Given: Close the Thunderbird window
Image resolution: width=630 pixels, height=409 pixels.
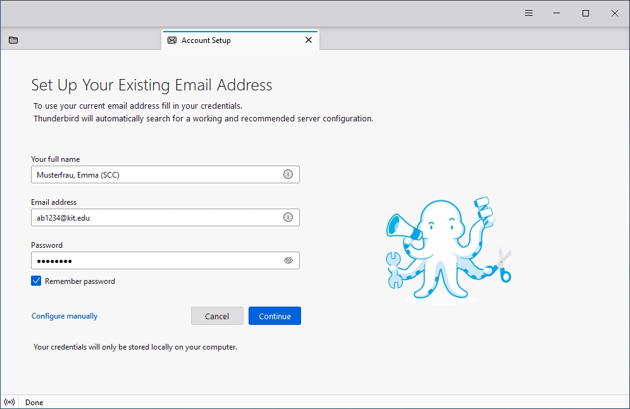Looking at the screenshot, I should click(615, 13).
